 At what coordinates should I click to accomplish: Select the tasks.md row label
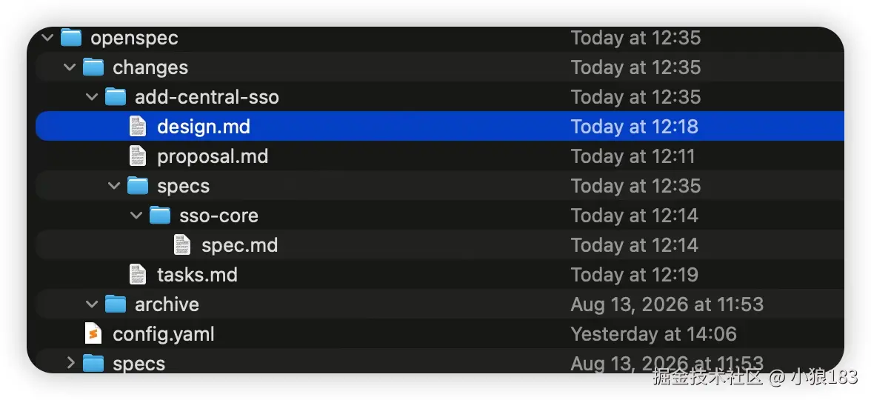pyautogui.click(x=197, y=275)
